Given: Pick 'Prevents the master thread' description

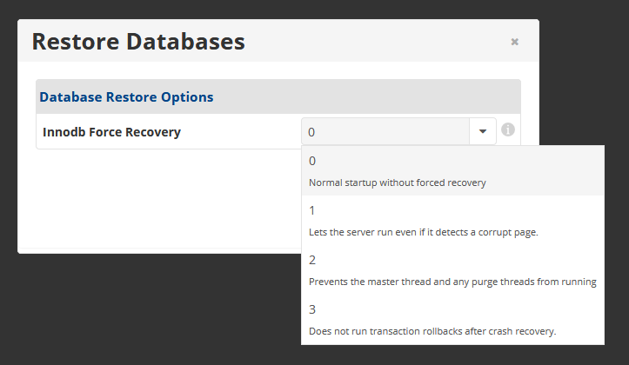Looking at the screenshot, I should [x=452, y=282].
